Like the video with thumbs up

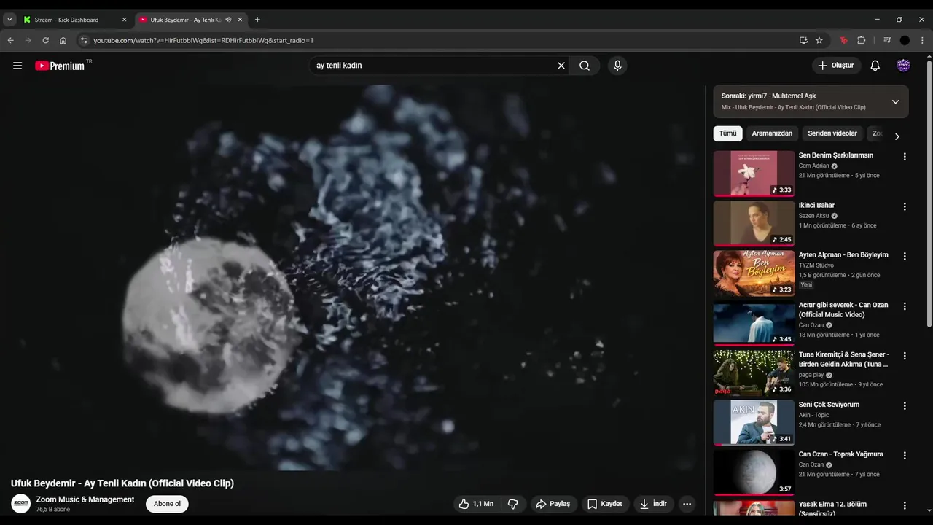point(477,504)
